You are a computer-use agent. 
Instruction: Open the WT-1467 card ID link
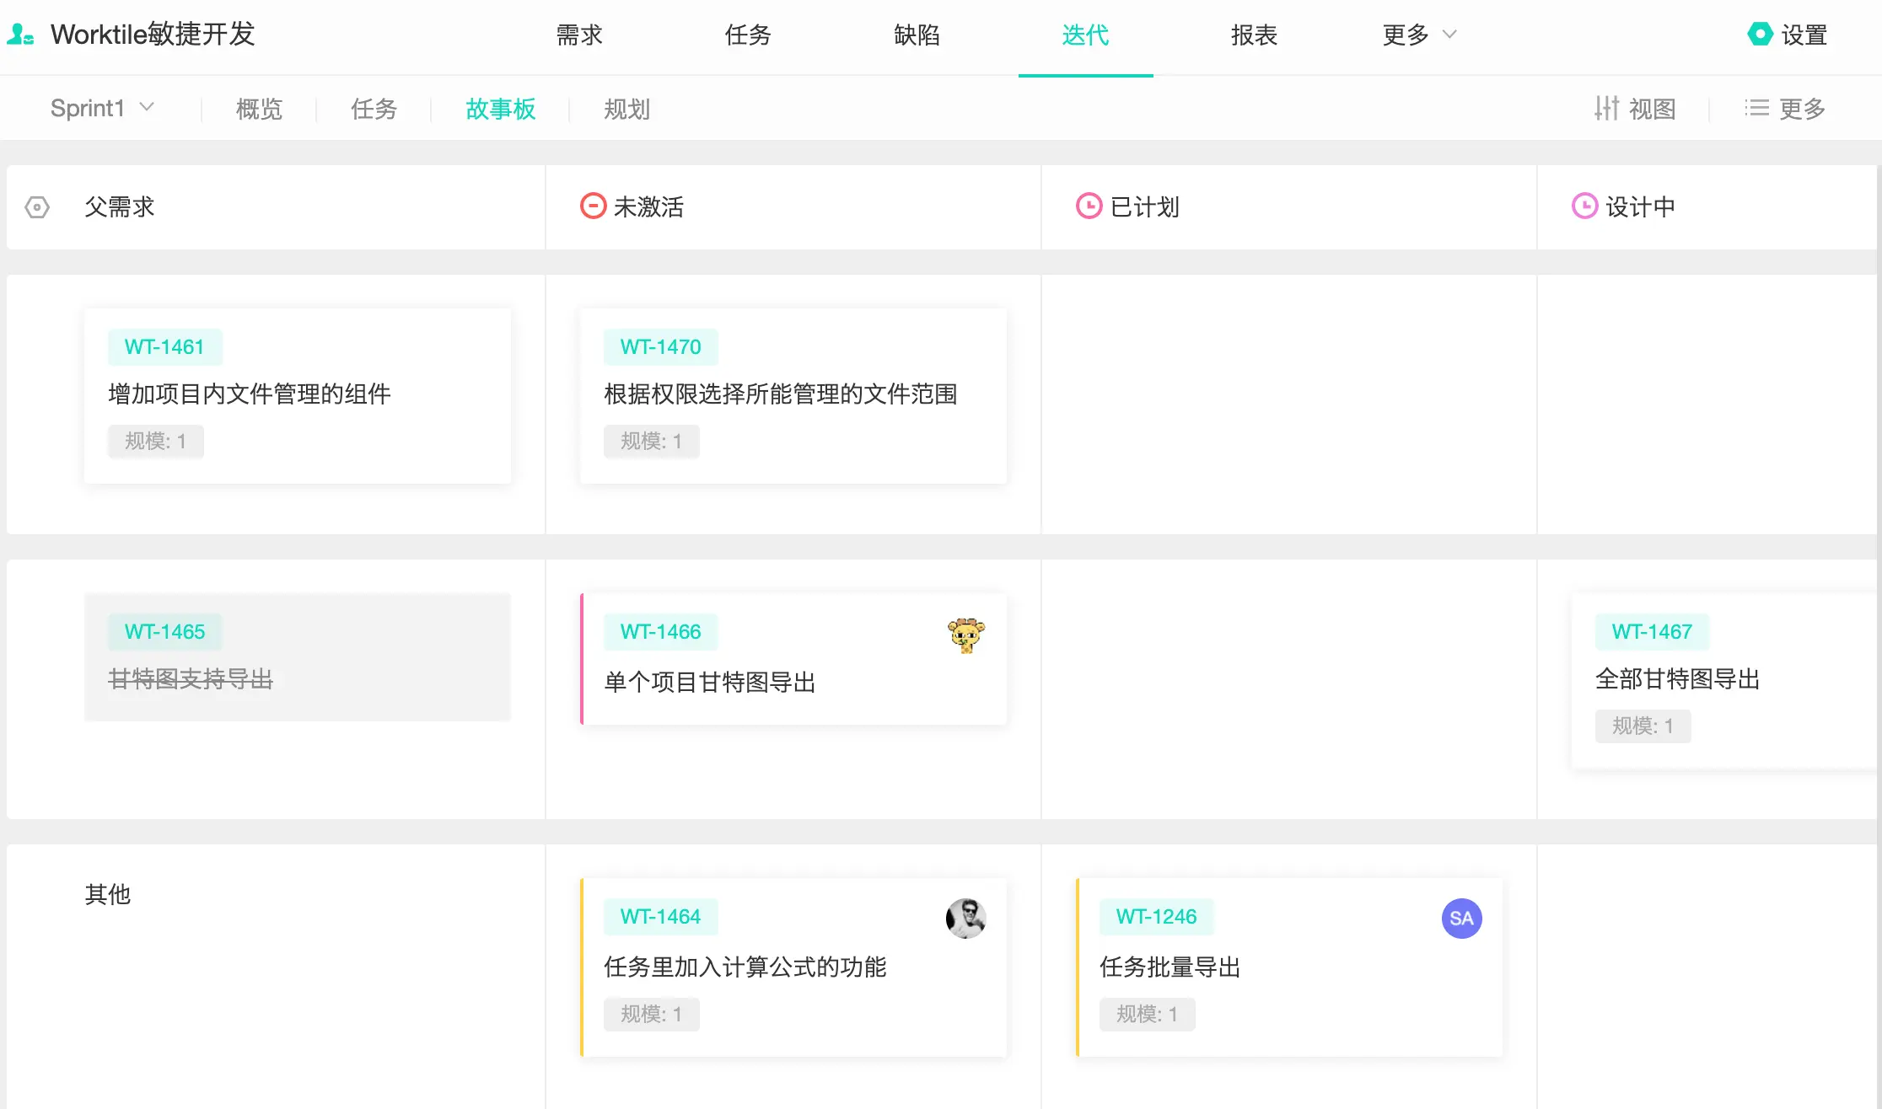point(1651,632)
